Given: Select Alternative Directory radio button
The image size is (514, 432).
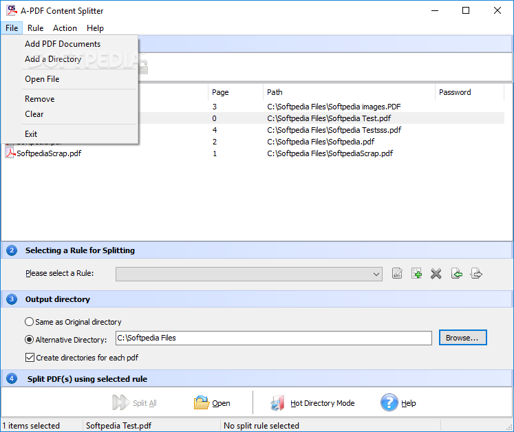Looking at the screenshot, I should (29, 340).
